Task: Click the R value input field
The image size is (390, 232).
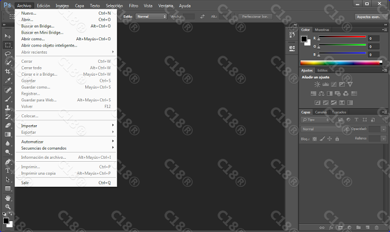Action: [x=374, y=38]
